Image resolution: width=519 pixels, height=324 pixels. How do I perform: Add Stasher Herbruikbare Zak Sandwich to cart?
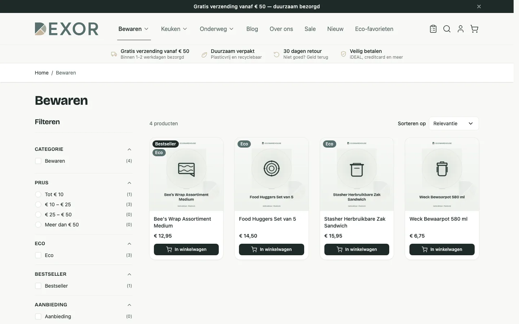357,249
